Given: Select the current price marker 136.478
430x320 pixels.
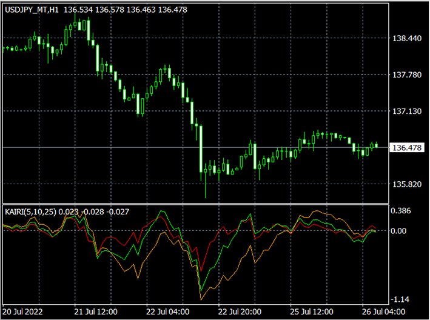Looking at the screenshot, I should pyautogui.click(x=407, y=148).
